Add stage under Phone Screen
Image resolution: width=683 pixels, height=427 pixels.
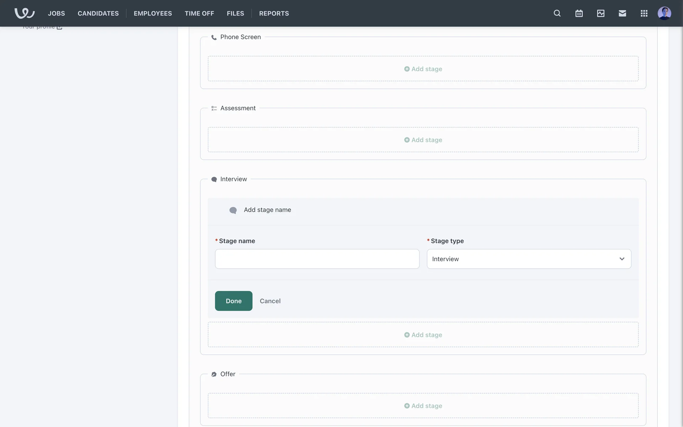[x=423, y=69]
